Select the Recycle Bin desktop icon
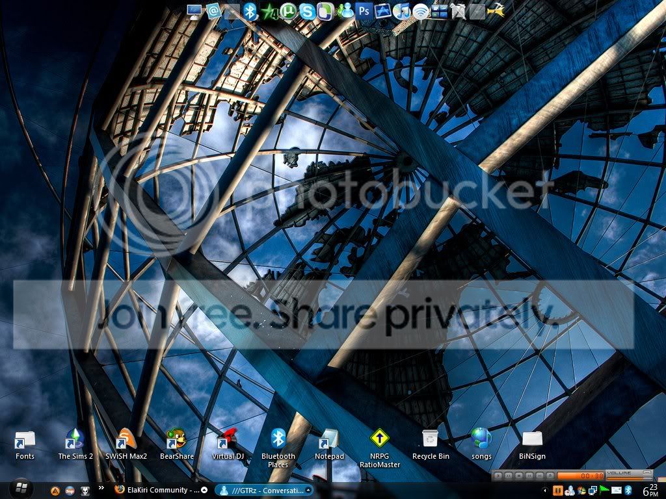 point(431,444)
